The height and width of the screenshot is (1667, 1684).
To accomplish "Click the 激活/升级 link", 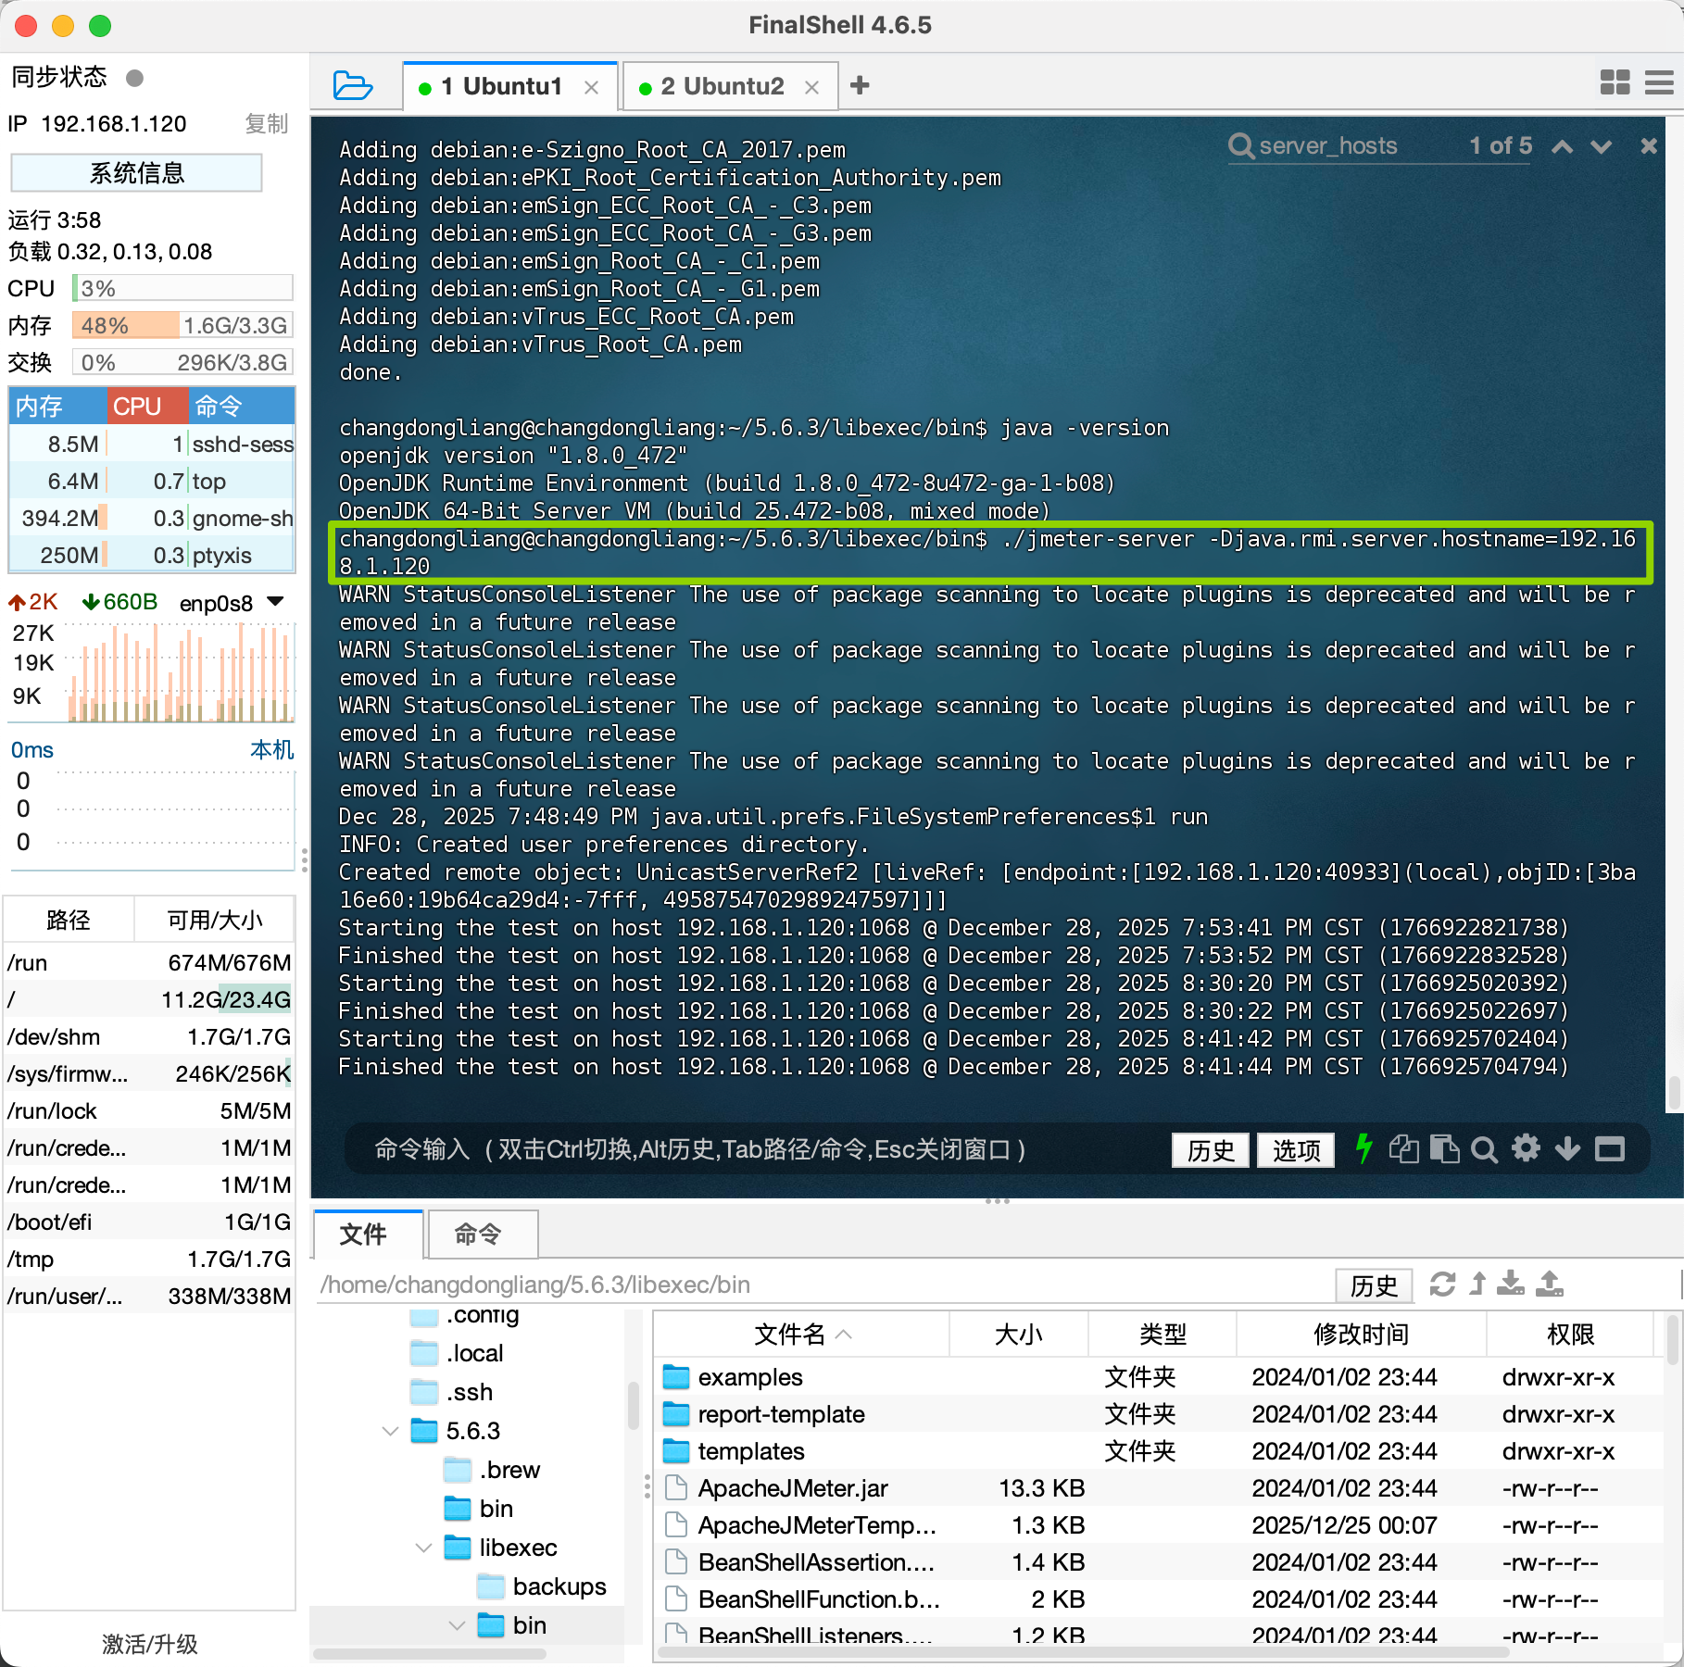I will point(150,1644).
